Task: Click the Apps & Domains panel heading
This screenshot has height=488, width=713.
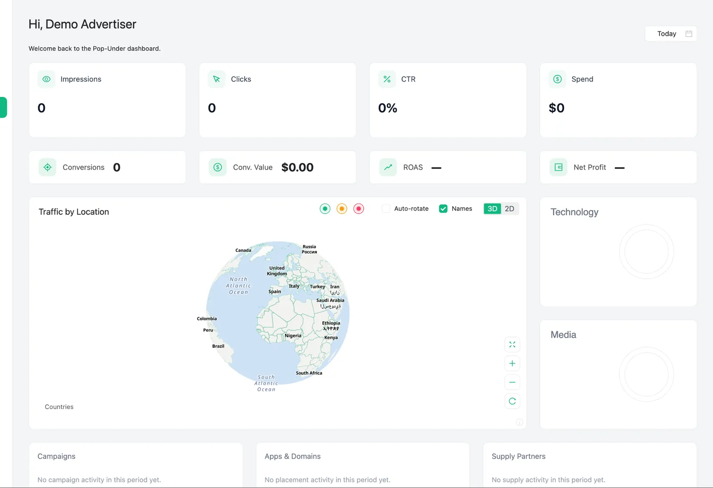Action: click(293, 456)
